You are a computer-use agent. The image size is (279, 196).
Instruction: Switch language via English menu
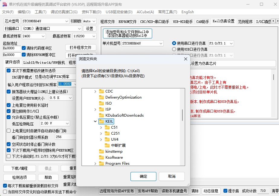click(188, 12)
